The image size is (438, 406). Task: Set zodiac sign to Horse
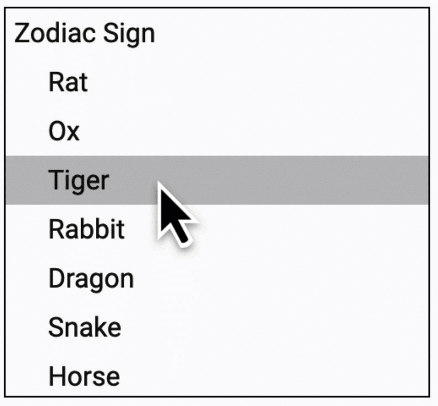pyautogui.click(x=84, y=376)
